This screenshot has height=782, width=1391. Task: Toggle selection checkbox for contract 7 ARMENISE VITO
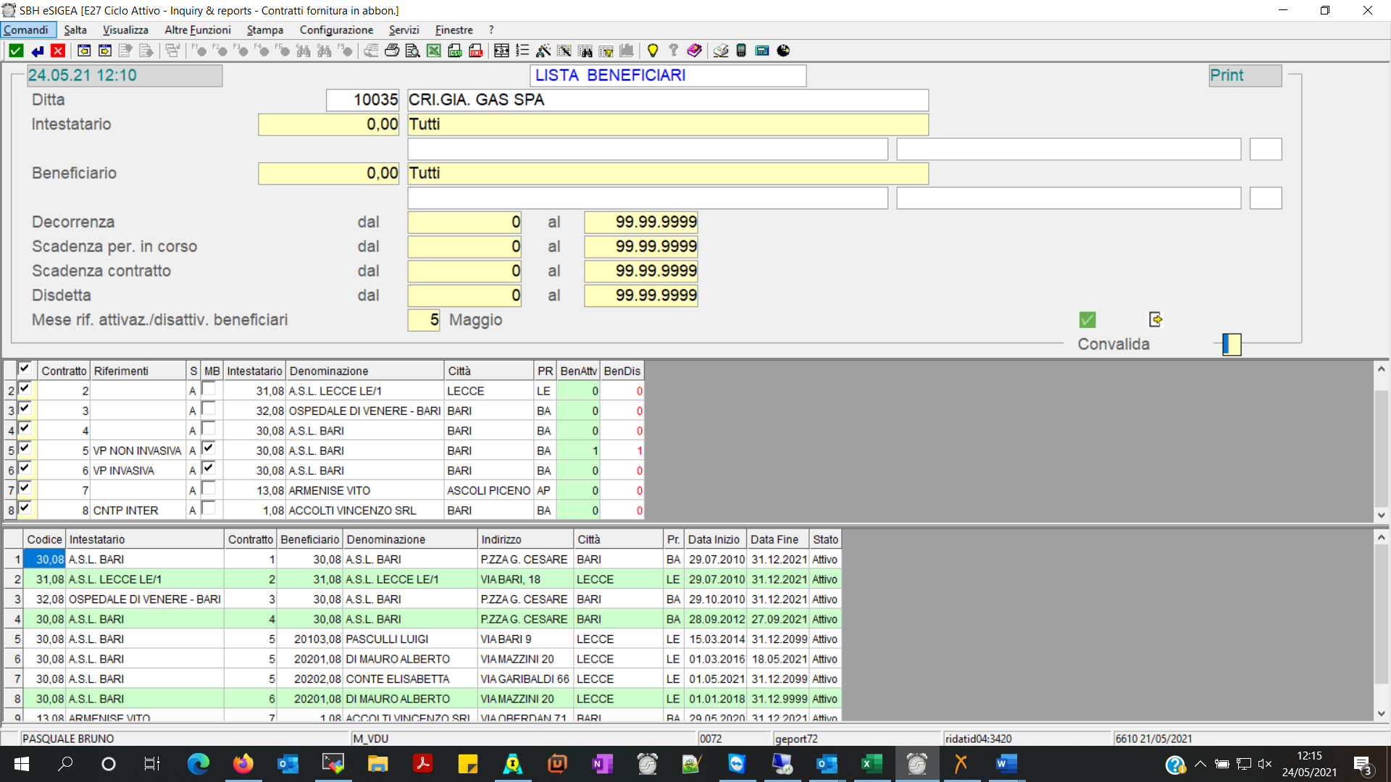[x=25, y=489]
